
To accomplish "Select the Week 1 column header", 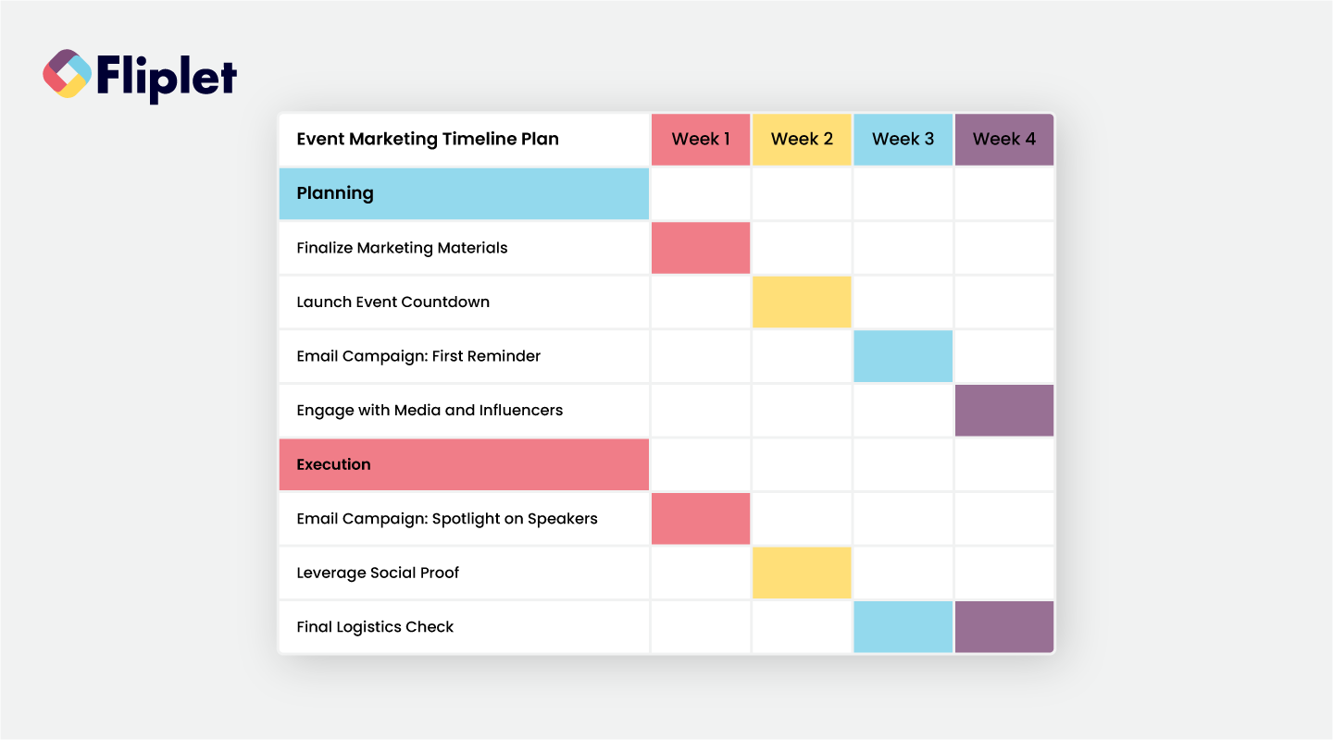I will 701,140.
